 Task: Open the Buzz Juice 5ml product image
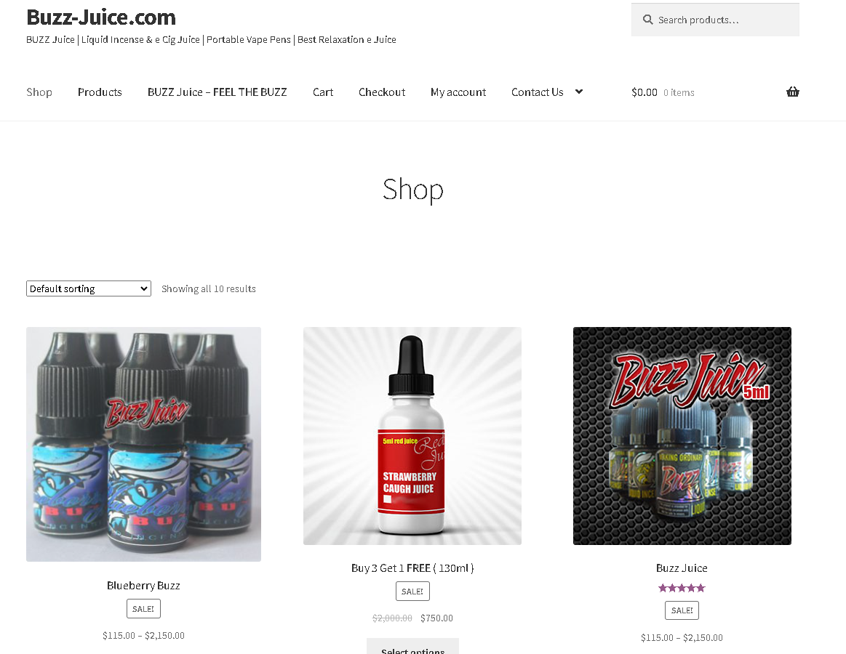click(x=682, y=436)
